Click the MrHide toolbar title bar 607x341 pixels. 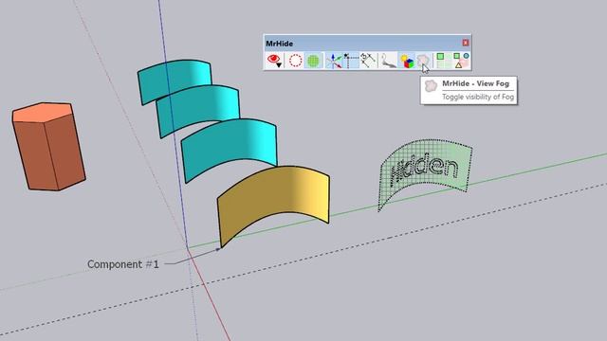tap(367, 43)
